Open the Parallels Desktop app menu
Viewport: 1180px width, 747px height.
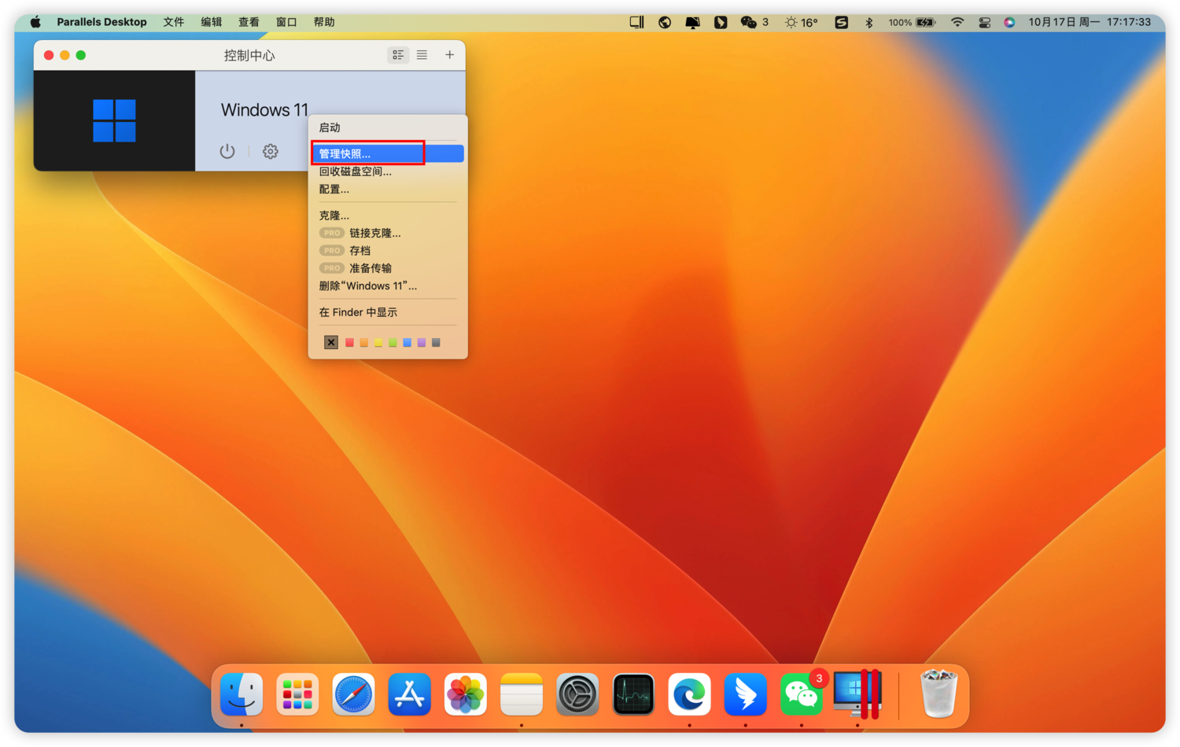101,22
